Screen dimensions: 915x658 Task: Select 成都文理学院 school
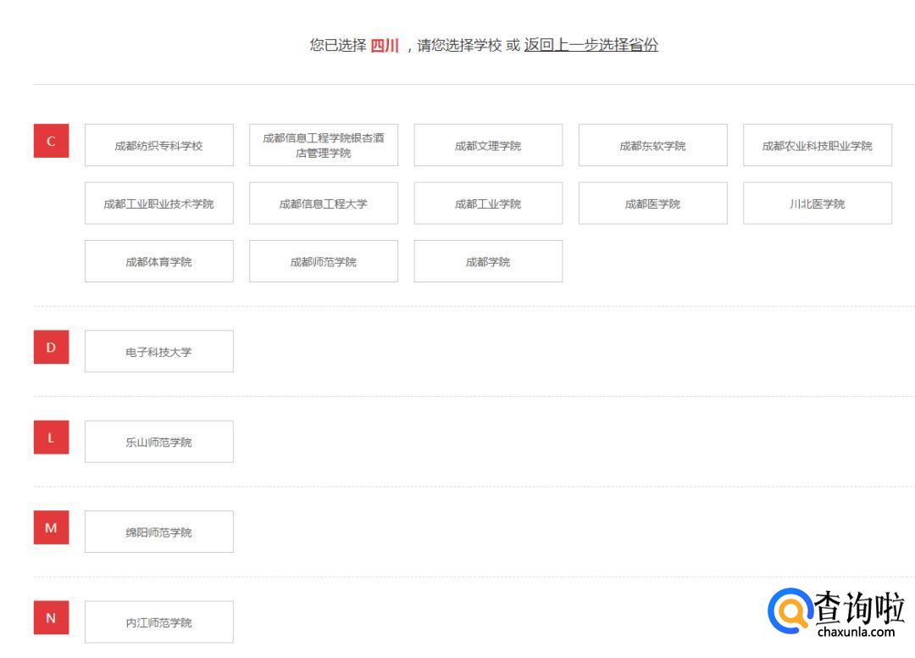[x=488, y=145]
